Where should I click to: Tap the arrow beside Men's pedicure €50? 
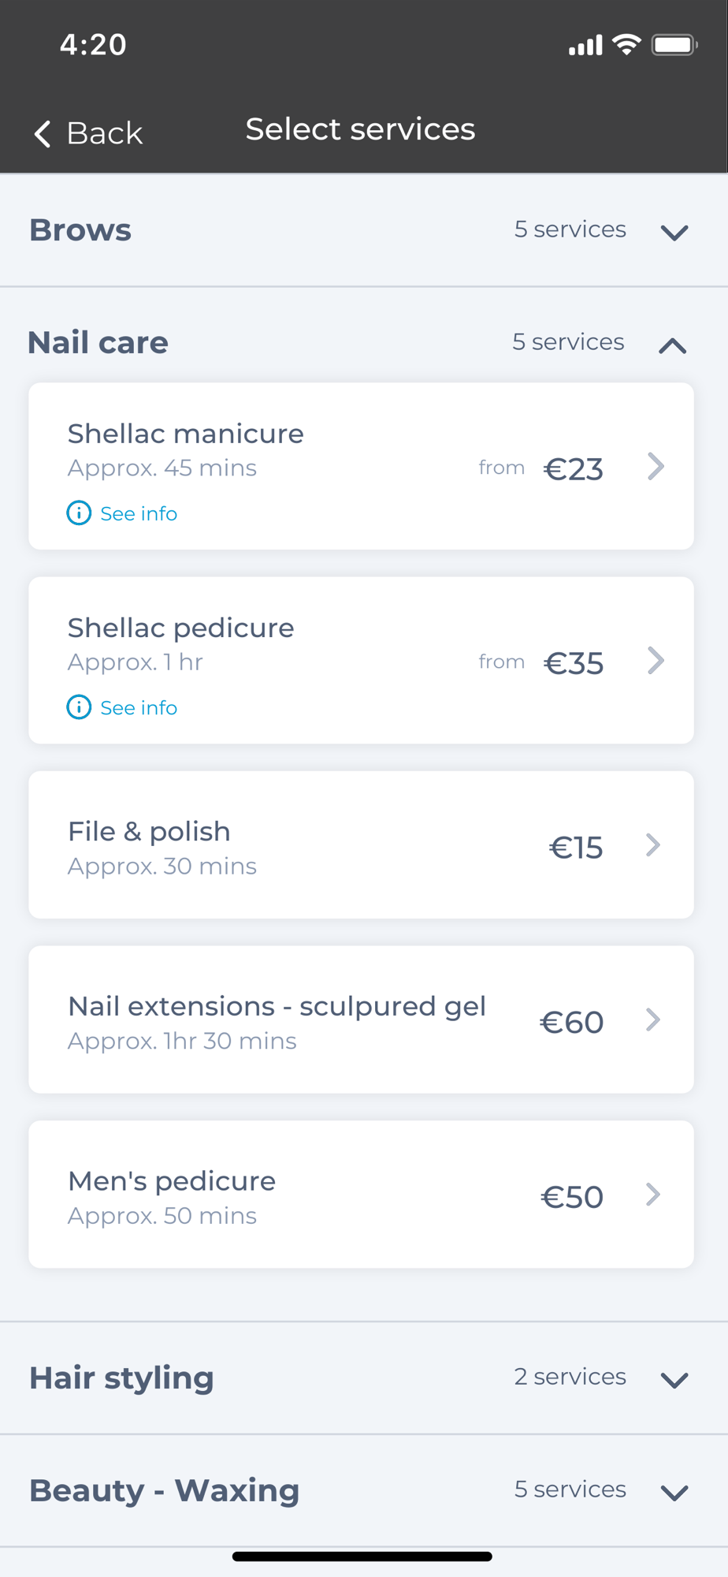[653, 1195]
